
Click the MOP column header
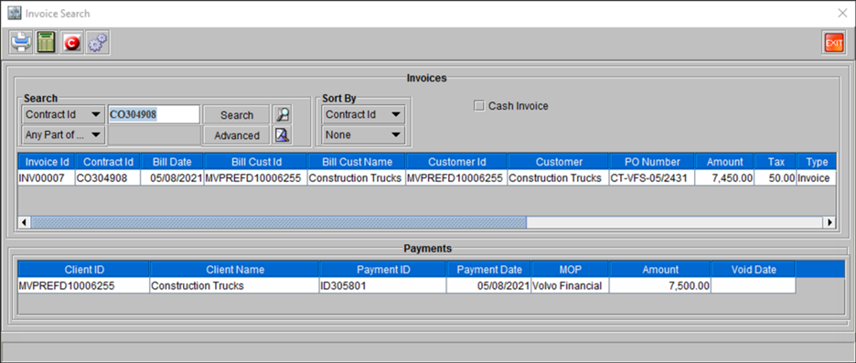coord(571,270)
